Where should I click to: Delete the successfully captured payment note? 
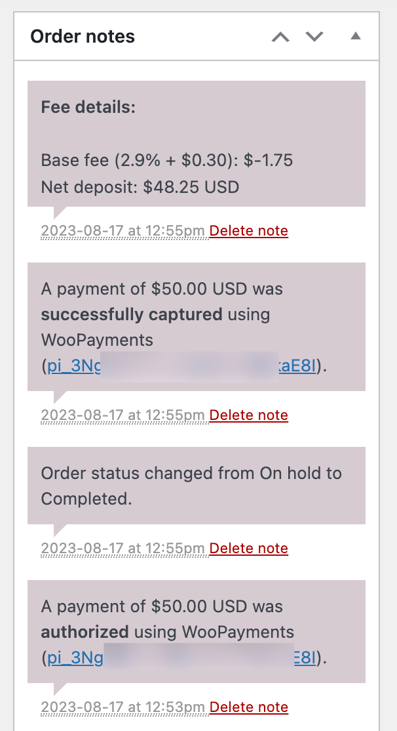248,415
